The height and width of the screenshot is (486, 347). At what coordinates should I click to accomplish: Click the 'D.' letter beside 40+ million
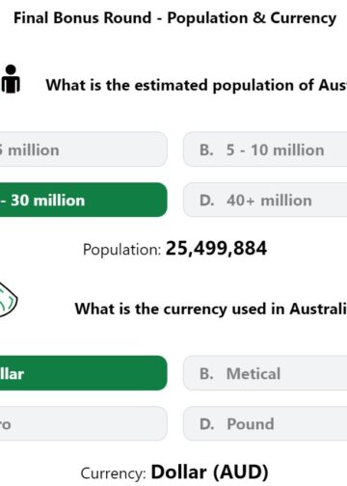(207, 201)
